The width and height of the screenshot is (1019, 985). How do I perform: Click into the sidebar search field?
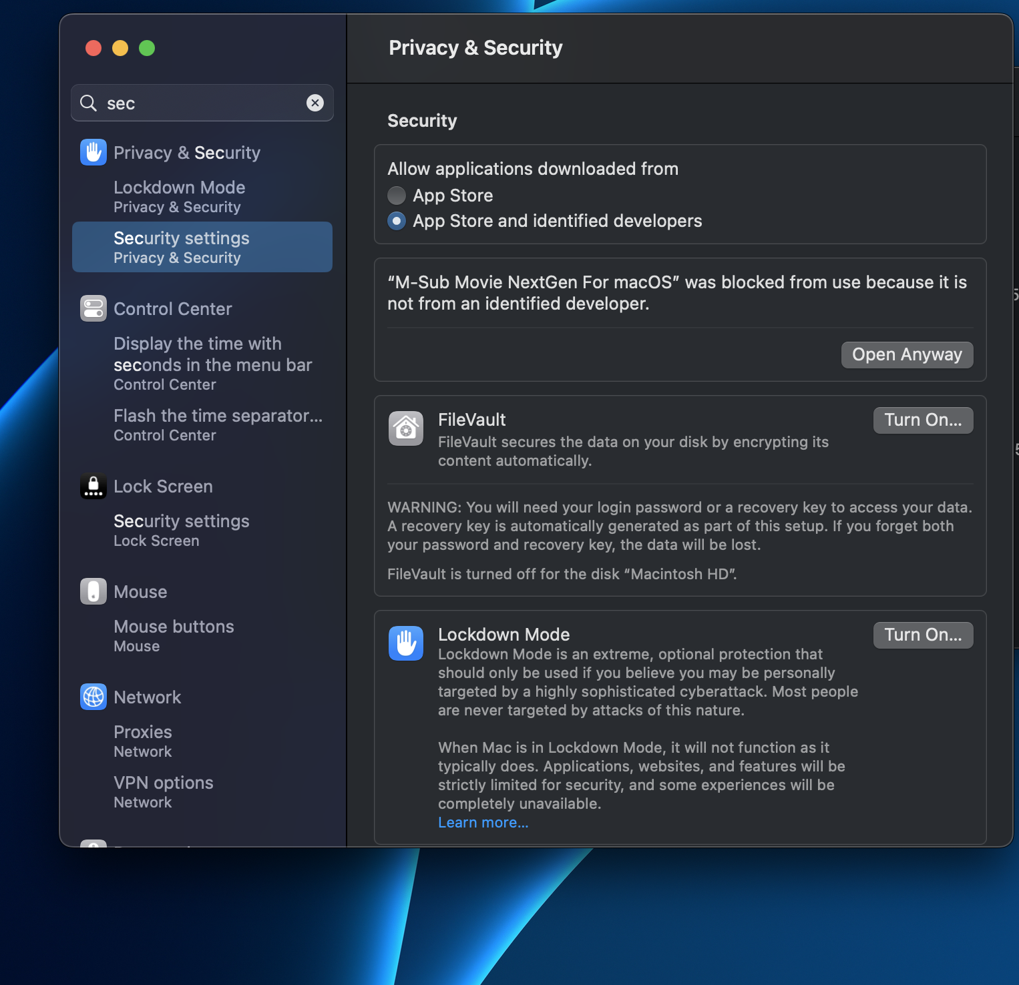point(200,103)
